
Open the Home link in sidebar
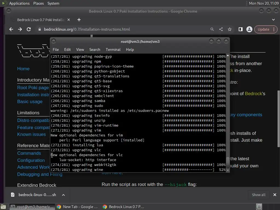[x=24, y=69]
